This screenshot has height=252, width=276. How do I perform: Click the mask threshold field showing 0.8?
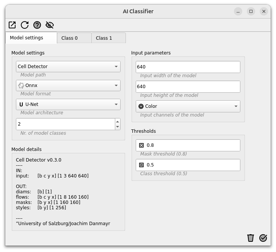pyautogui.click(x=188, y=145)
